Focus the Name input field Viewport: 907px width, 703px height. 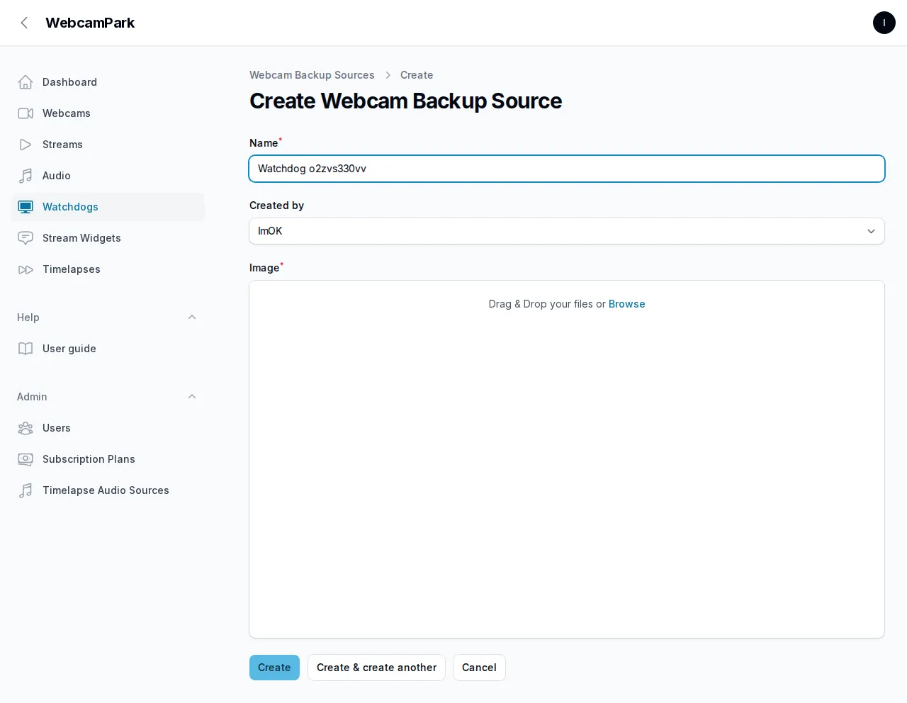[x=567, y=169]
